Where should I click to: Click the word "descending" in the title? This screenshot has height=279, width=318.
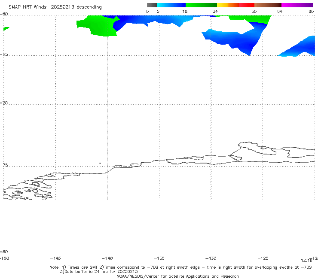click(89, 7)
